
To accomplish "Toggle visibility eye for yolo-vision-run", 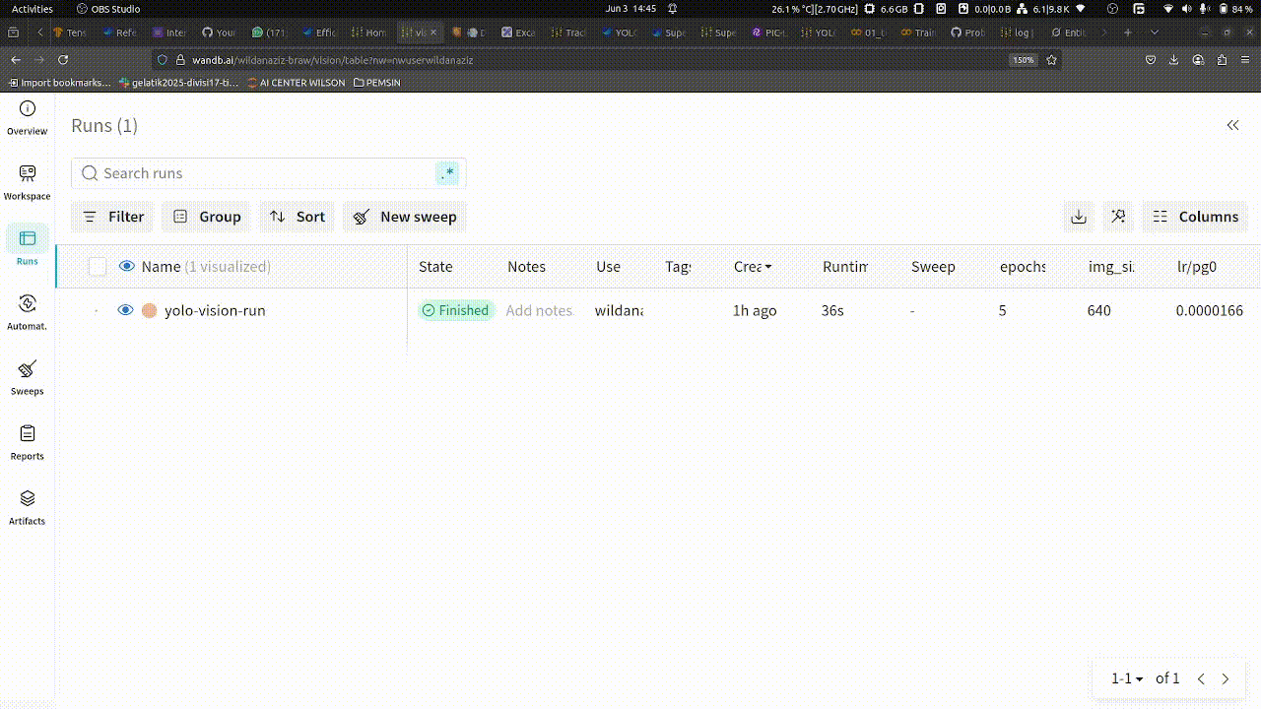I will [x=125, y=310].
